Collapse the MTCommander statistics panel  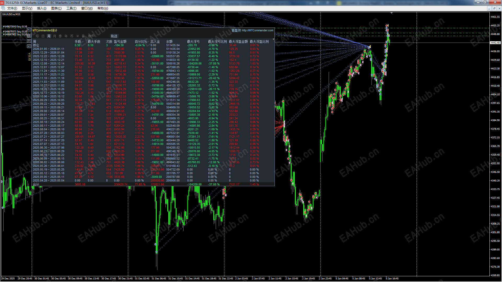(x=29, y=30)
